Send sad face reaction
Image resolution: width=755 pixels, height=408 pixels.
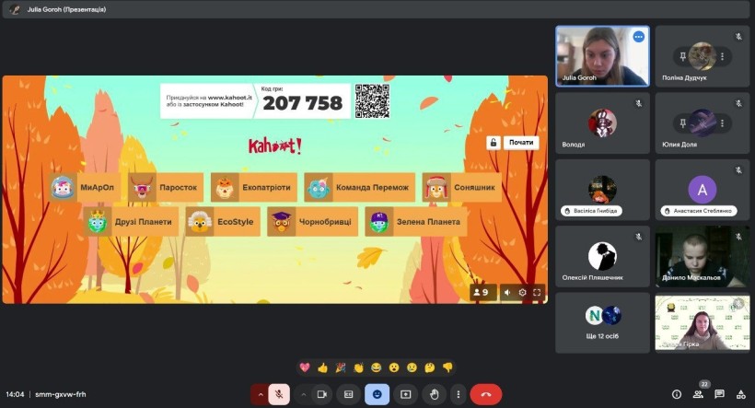click(x=412, y=367)
